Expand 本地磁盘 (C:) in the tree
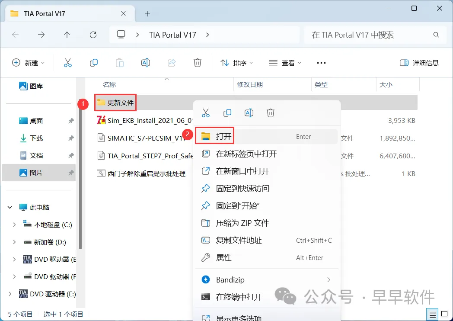The image size is (453, 321). point(14,225)
